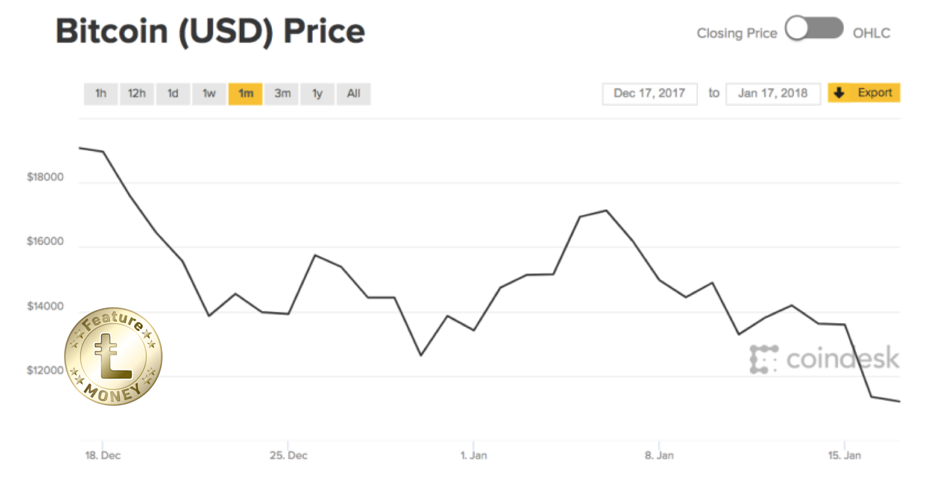Open the Jan 17, 2018 end date field
The width and height of the screenshot is (935, 490).
coord(773,93)
